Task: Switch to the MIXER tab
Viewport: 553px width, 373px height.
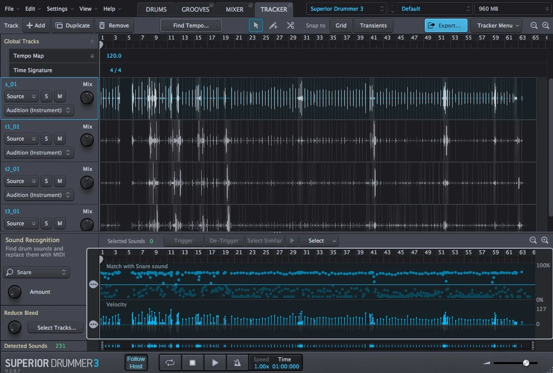Action: tap(235, 9)
